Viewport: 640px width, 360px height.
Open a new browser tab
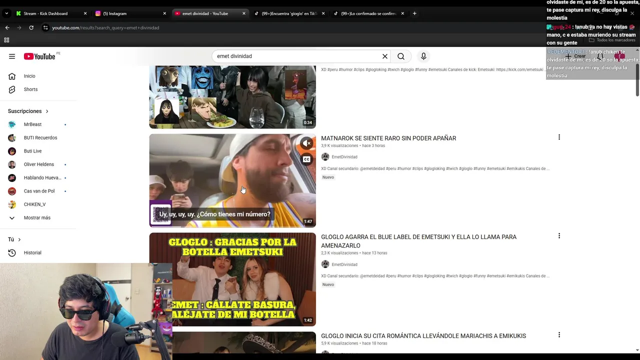click(x=414, y=13)
